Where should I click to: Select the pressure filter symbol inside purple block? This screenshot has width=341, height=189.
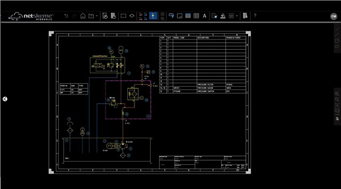click(x=133, y=94)
